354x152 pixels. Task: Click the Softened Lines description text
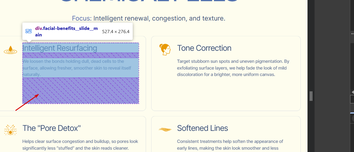coord(230,145)
